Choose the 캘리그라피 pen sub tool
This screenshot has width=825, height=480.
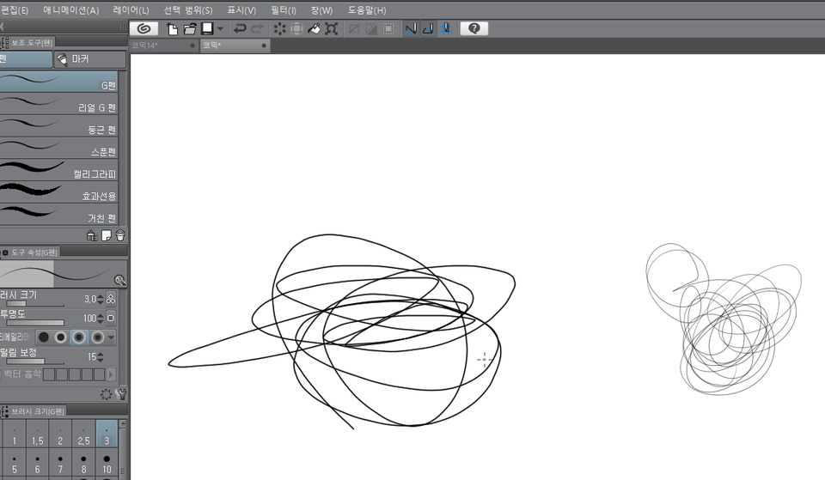pos(58,173)
